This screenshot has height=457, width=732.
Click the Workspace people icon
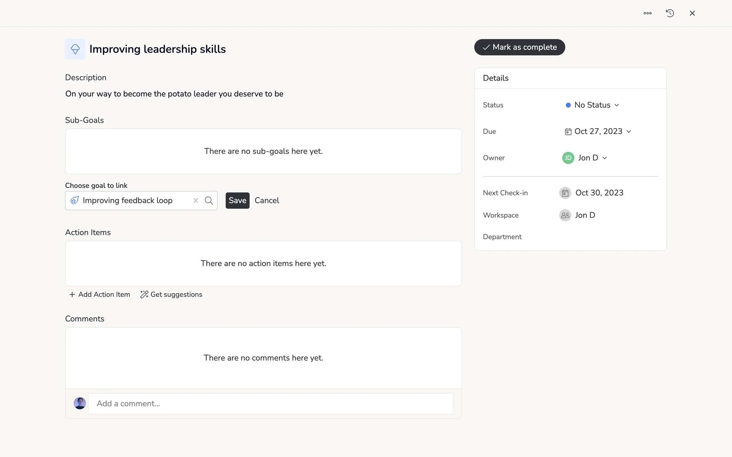tap(565, 215)
